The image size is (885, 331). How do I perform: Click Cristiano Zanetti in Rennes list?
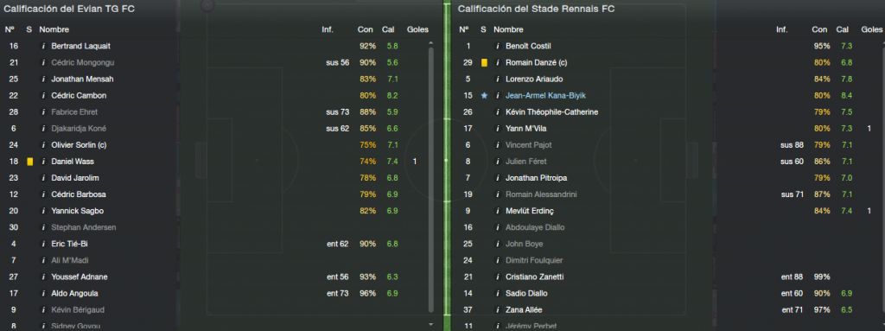coord(534,277)
